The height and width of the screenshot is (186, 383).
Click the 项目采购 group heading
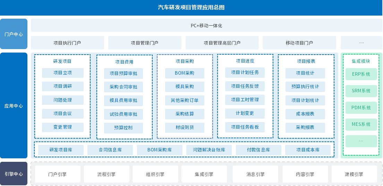185,61
